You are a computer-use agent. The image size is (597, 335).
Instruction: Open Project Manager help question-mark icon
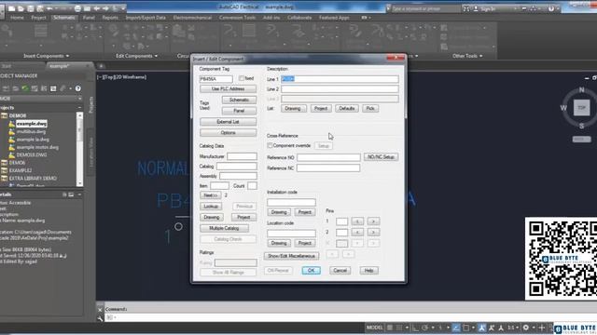point(77,88)
